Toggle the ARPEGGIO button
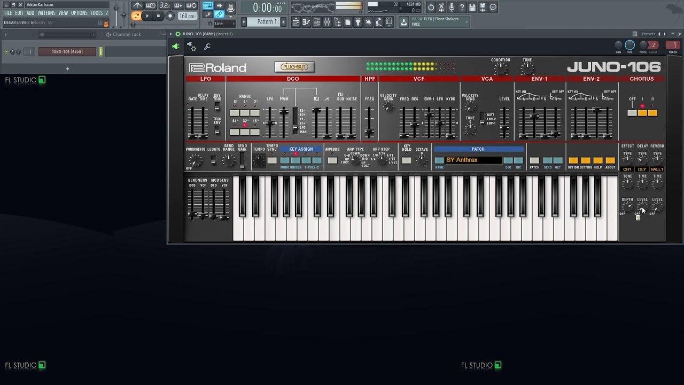This screenshot has height=385, width=684. tap(332, 160)
